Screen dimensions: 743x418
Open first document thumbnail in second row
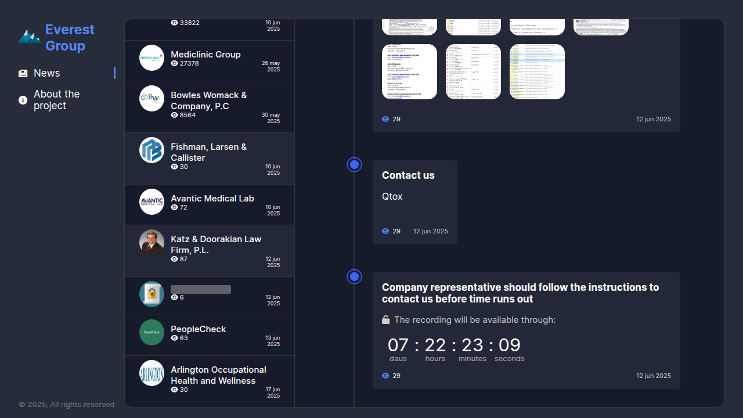tap(409, 71)
